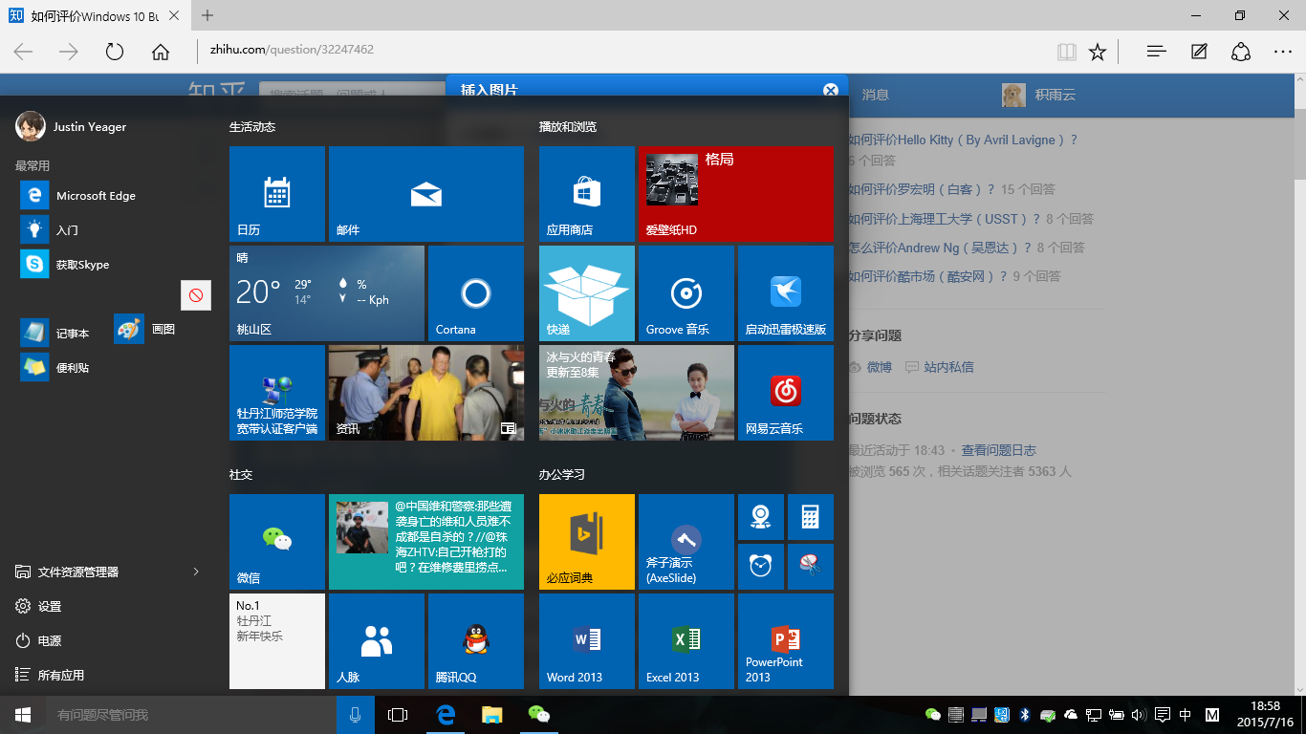Launch 腾讯QQ from the 社交 group
This screenshot has width=1306, height=734.
pyautogui.click(x=475, y=640)
